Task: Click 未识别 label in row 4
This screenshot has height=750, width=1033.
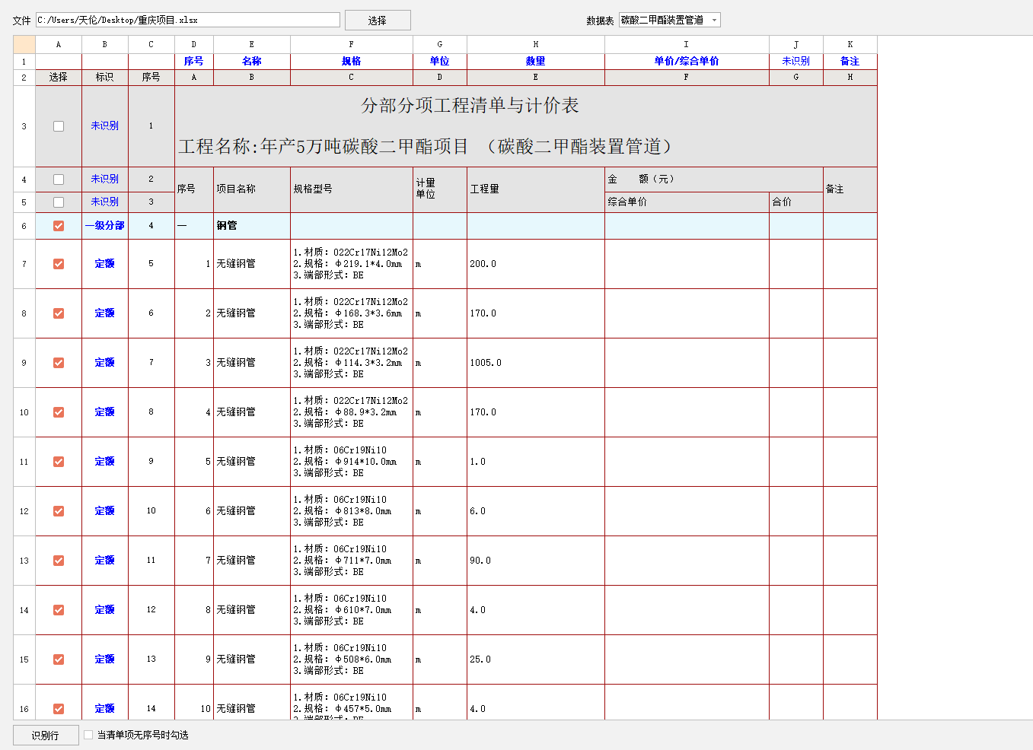Action: pyautogui.click(x=105, y=180)
